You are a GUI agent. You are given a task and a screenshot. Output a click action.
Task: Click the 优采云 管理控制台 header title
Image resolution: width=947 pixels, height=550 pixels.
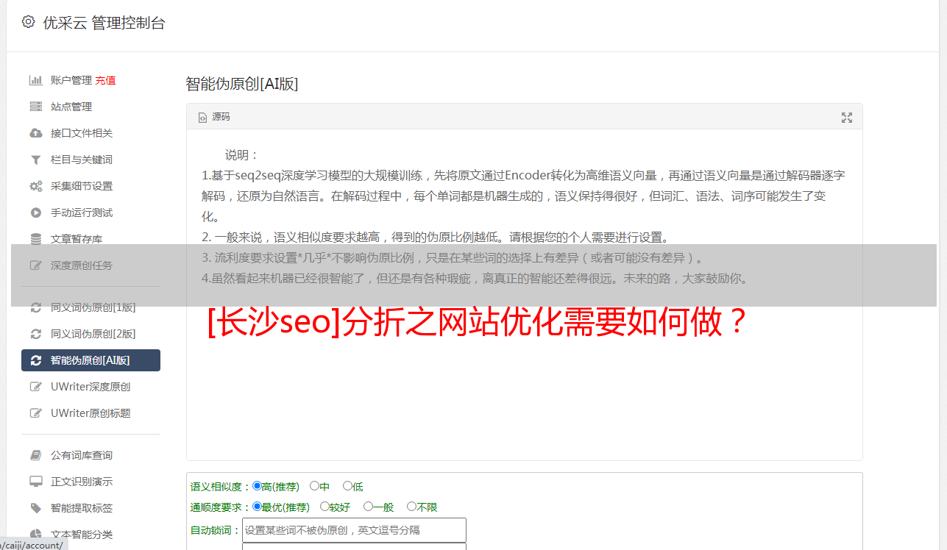click(104, 23)
